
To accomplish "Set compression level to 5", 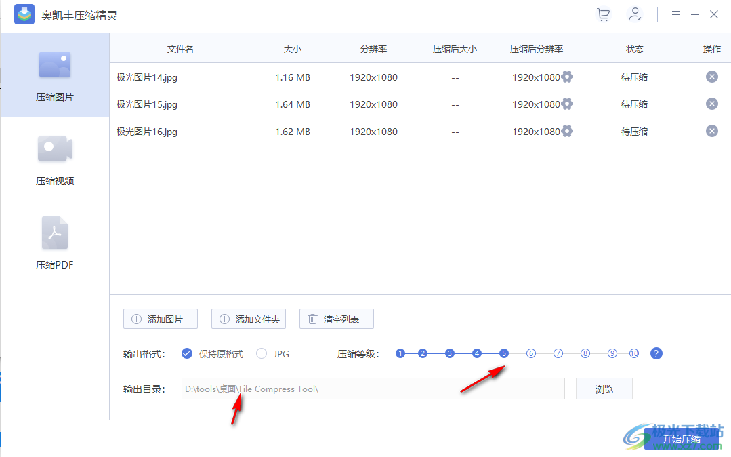I will pos(503,353).
